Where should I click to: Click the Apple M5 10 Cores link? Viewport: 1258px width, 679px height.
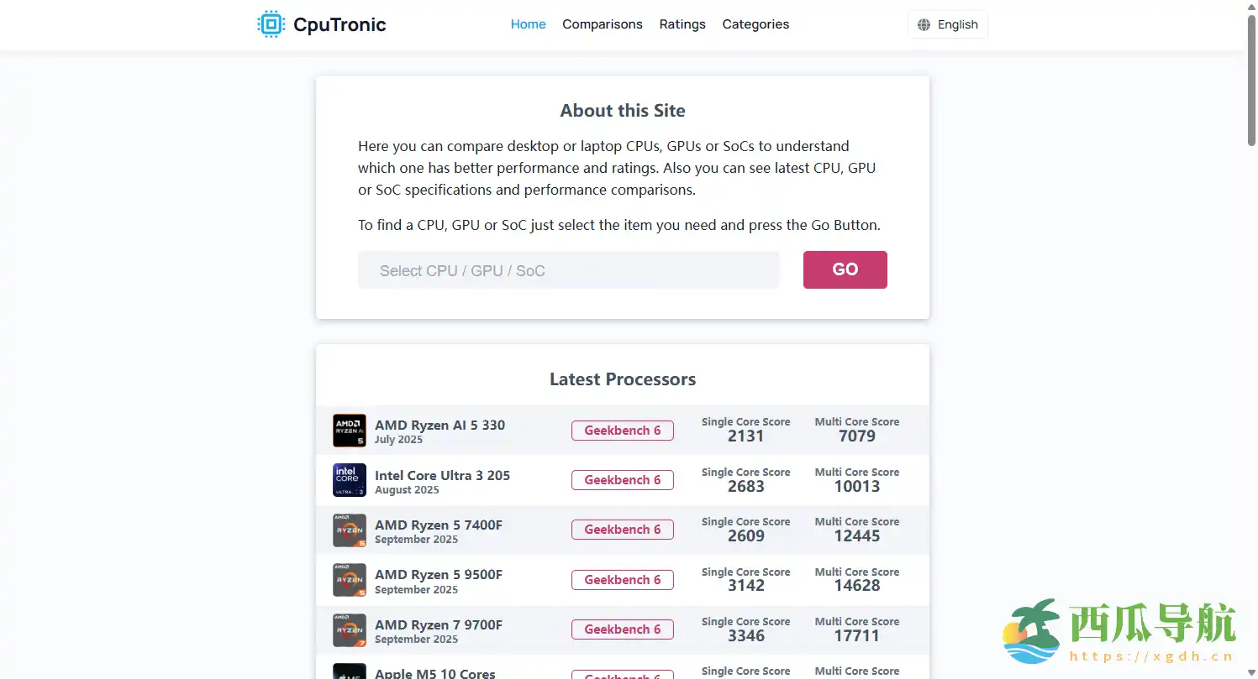pyautogui.click(x=435, y=673)
